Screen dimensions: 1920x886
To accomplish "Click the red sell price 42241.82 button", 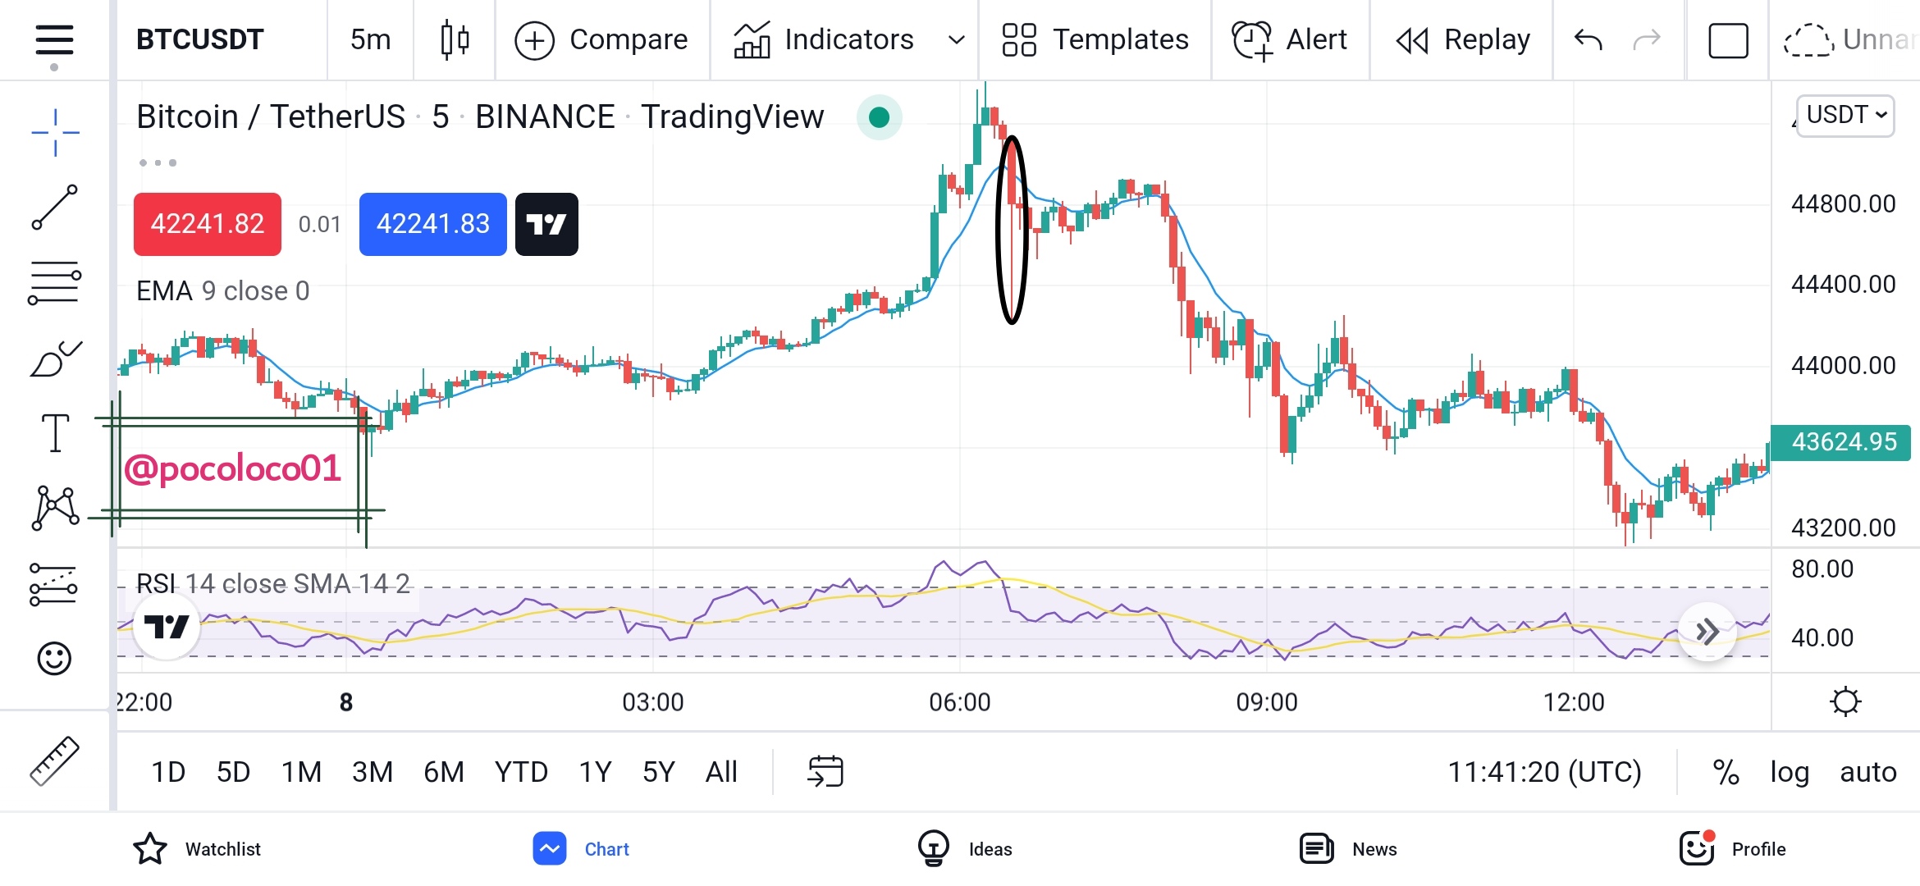I will click(208, 224).
